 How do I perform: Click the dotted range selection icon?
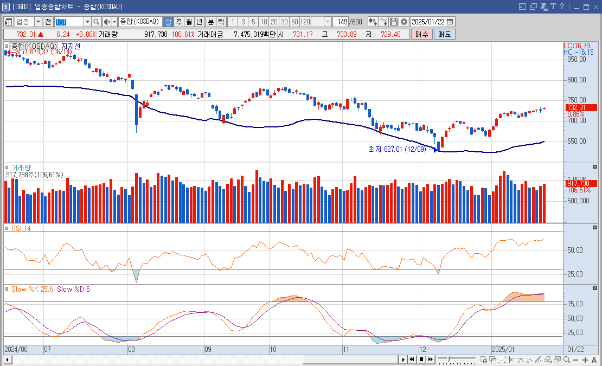click(x=502, y=359)
